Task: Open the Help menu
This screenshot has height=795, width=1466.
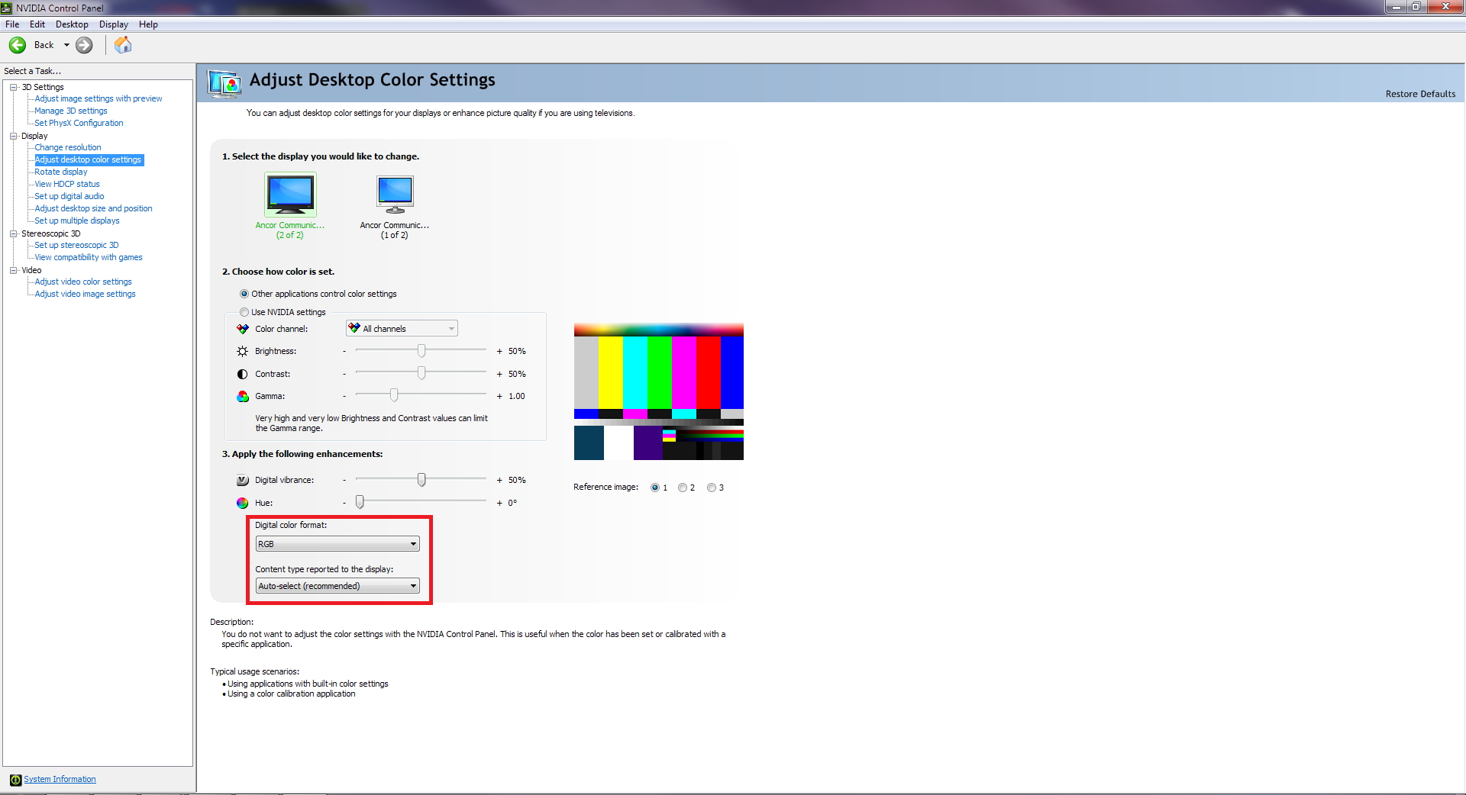Action: click(x=148, y=24)
